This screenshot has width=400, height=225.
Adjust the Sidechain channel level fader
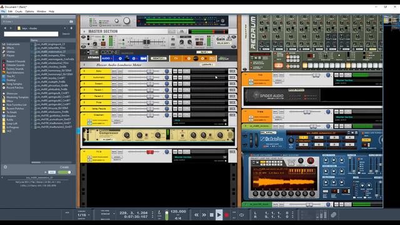point(150,115)
